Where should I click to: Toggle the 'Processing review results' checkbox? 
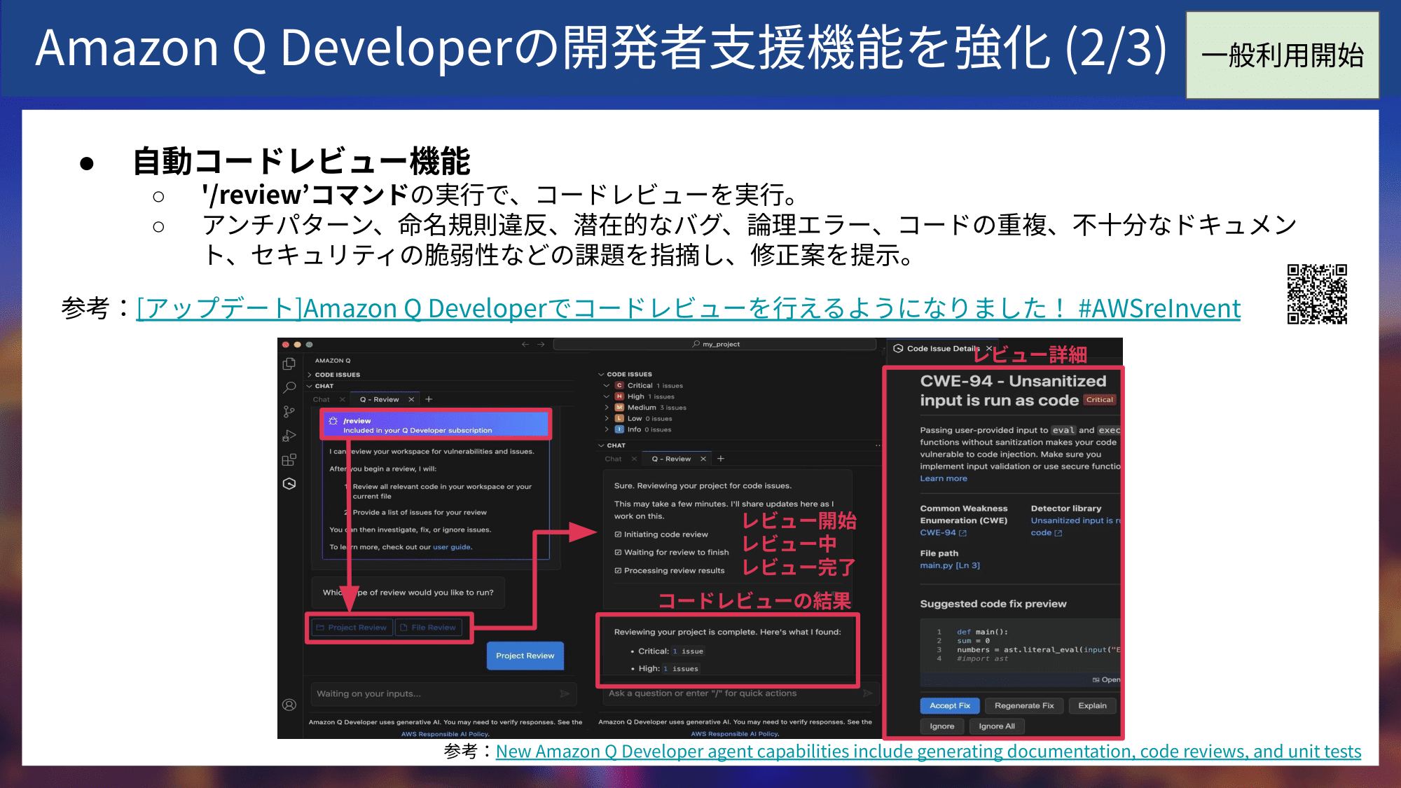point(618,571)
